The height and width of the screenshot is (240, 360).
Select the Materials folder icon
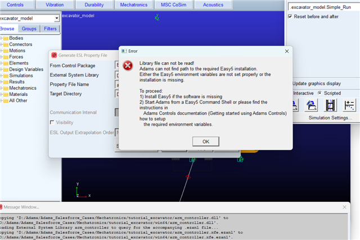(x=6, y=94)
